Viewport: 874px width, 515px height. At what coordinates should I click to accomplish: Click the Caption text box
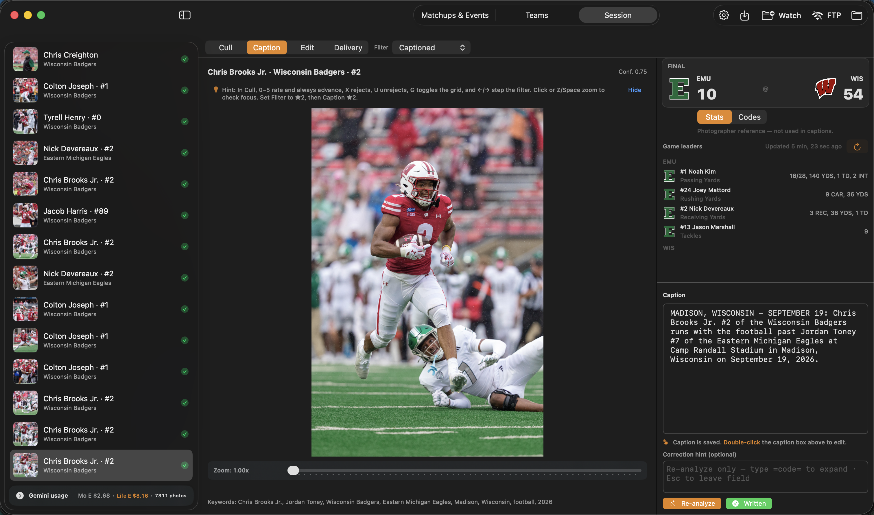click(765, 369)
